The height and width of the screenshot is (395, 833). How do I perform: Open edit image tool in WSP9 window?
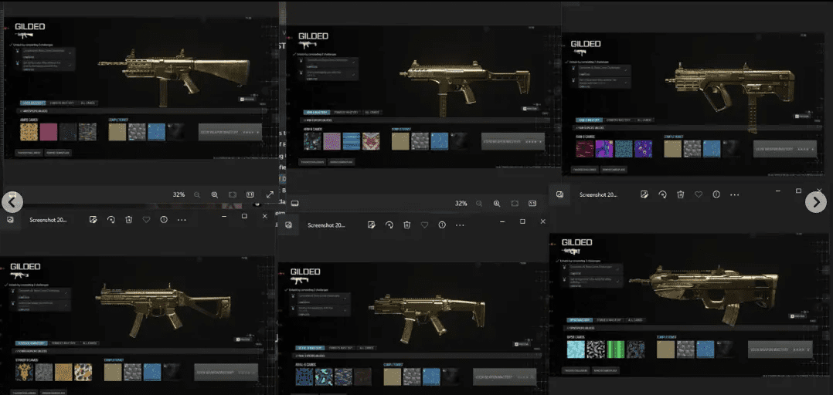coord(644,194)
